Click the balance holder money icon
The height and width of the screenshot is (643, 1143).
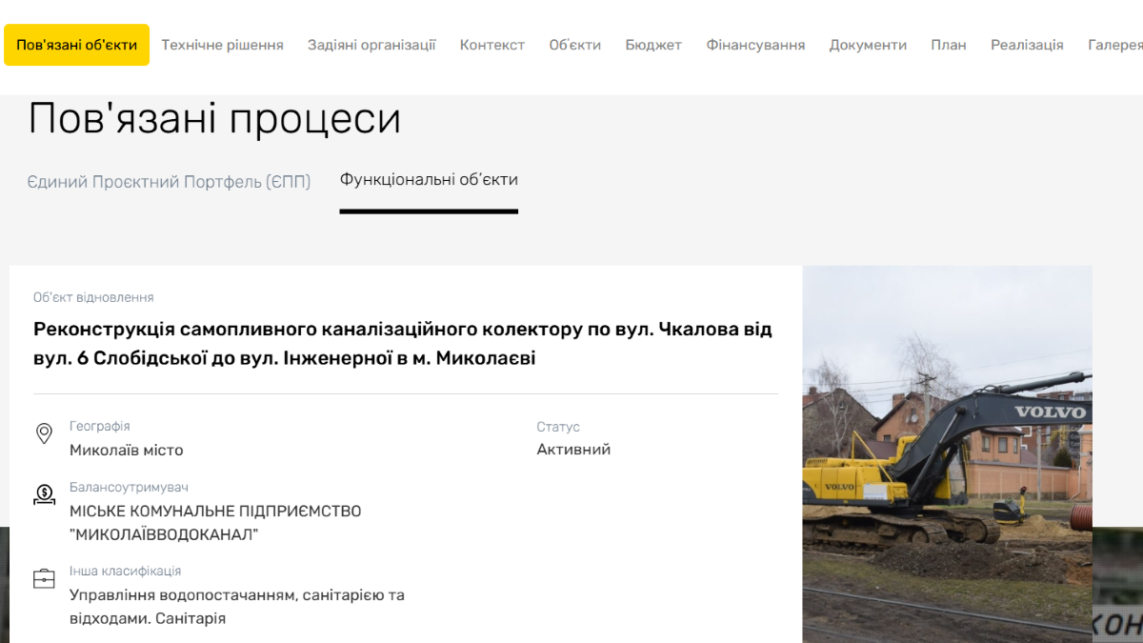44,494
